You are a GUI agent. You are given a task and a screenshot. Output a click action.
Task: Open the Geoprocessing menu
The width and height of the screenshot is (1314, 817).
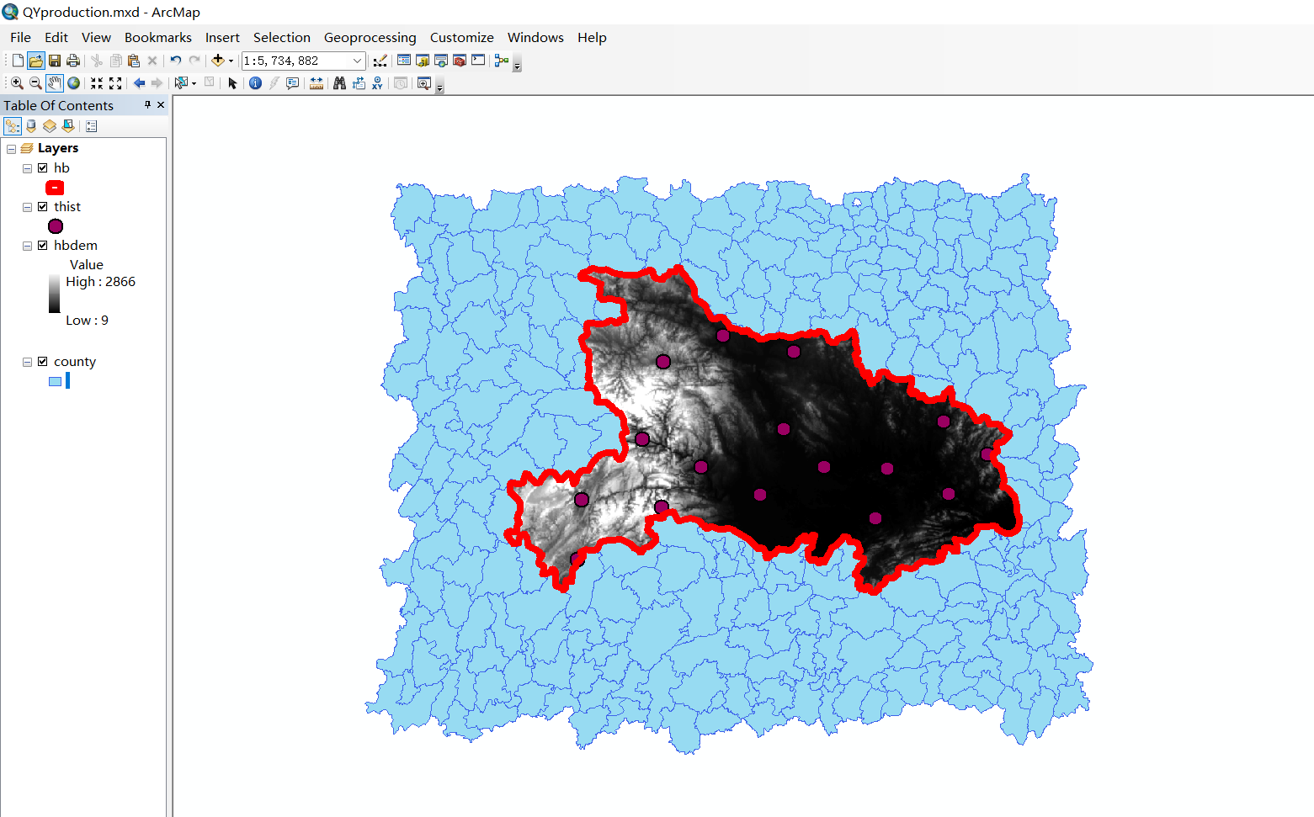370,37
